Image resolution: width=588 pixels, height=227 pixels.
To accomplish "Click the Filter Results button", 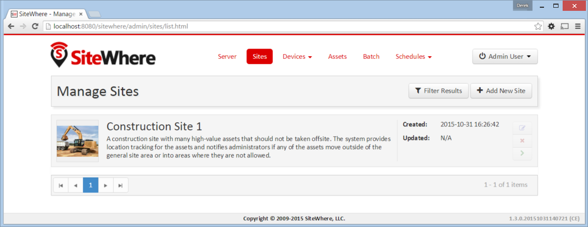I will tap(438, 91).
